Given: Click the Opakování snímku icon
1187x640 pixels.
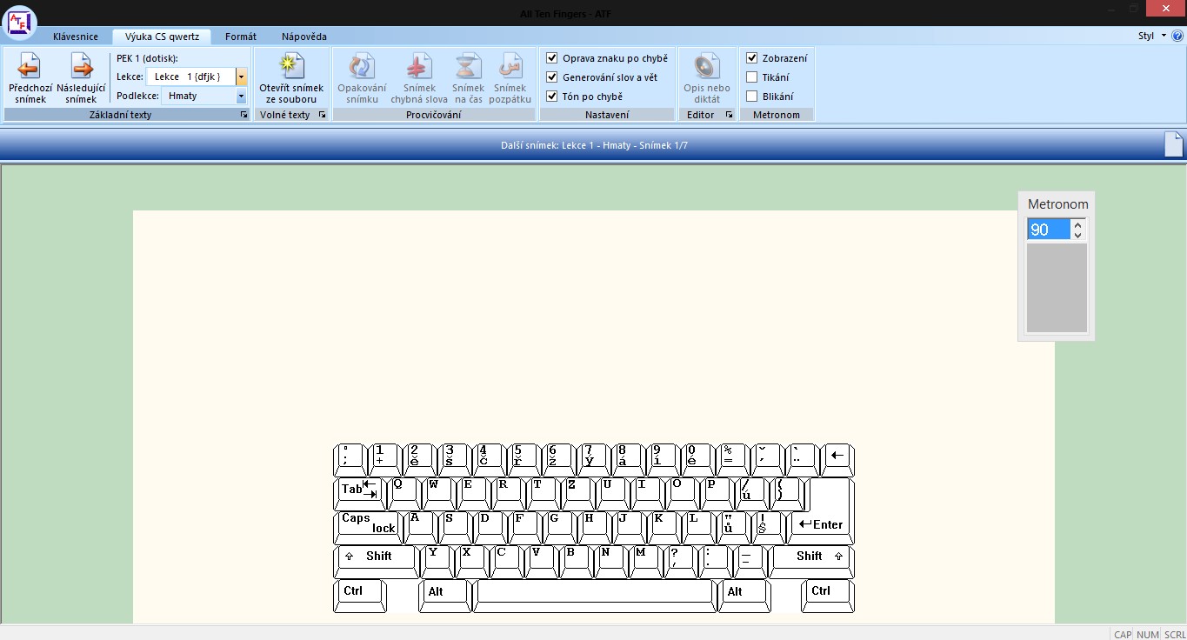Looking at the screenshot, I should [x=362, y=77].
